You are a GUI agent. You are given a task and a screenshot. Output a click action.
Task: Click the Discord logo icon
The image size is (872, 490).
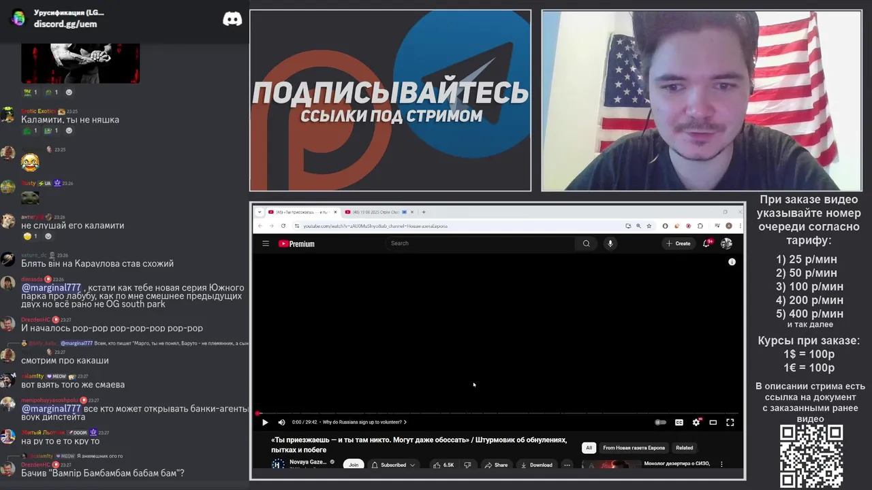pos(232,19)
